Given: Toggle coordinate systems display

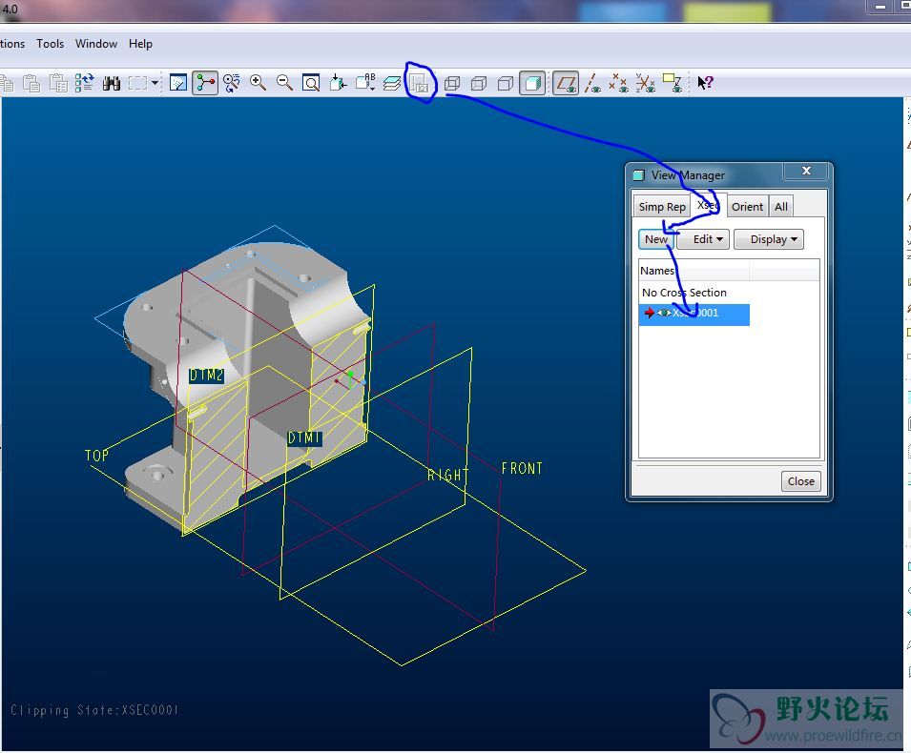Looking at the screenshot, I should [x=646, y=83].
